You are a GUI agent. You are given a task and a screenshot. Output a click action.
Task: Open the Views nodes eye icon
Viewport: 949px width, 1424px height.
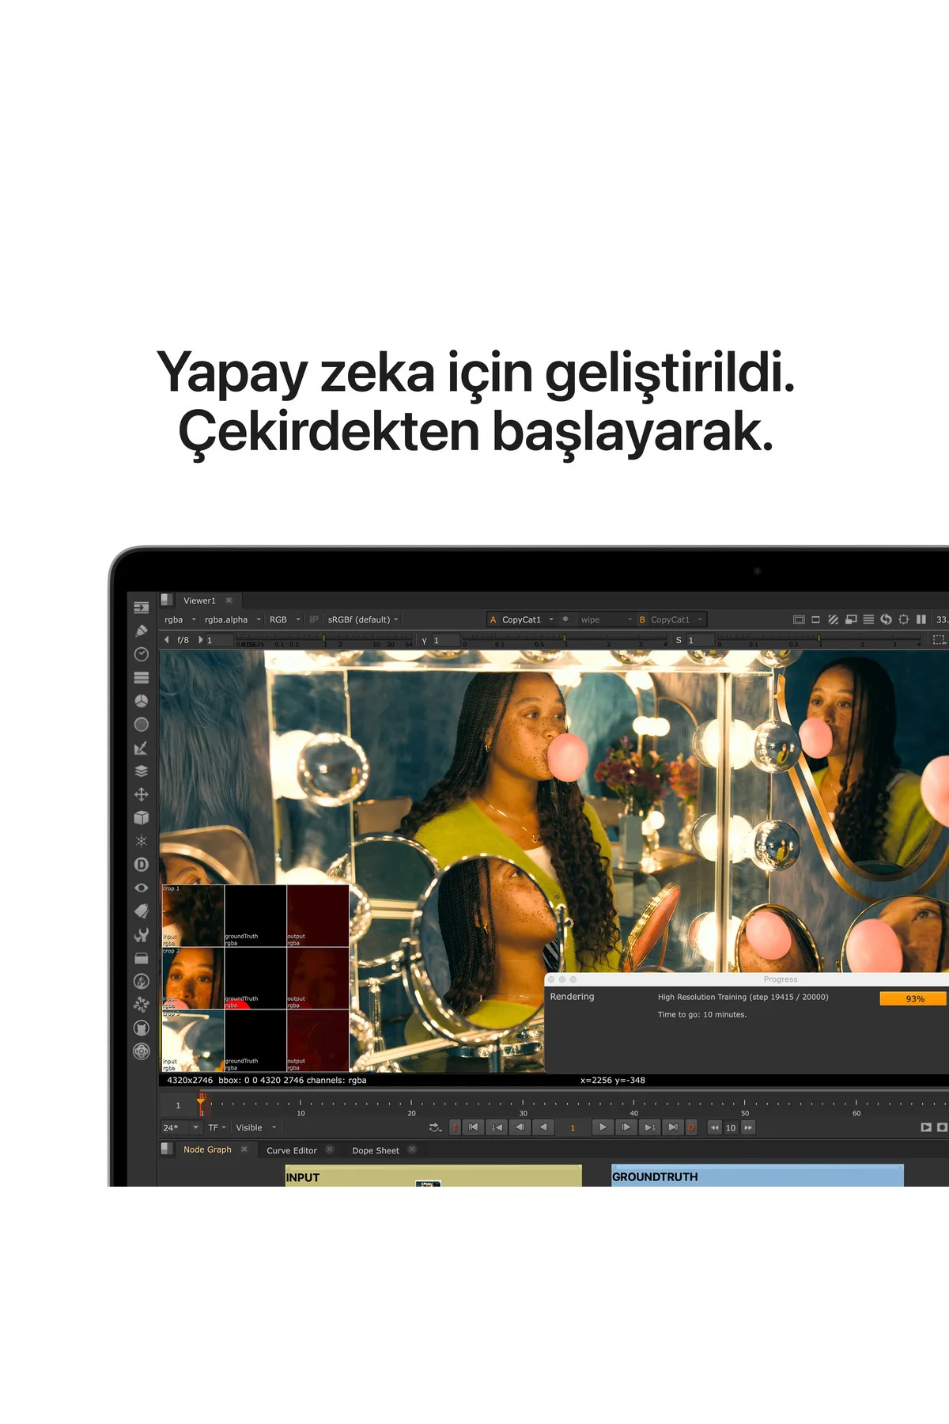[x=142, y=888]
